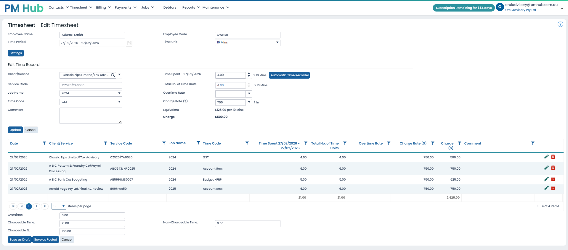Filter the Overtime Rate column
The image size is (568, 250).
(389, 143)
